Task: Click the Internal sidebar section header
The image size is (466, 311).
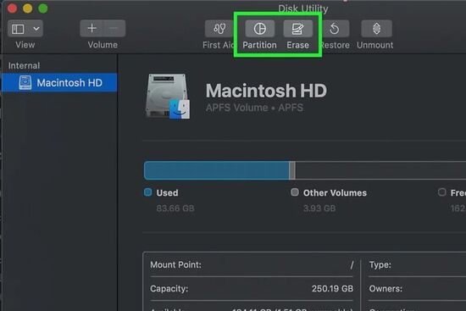Action: tap(24, 65)
